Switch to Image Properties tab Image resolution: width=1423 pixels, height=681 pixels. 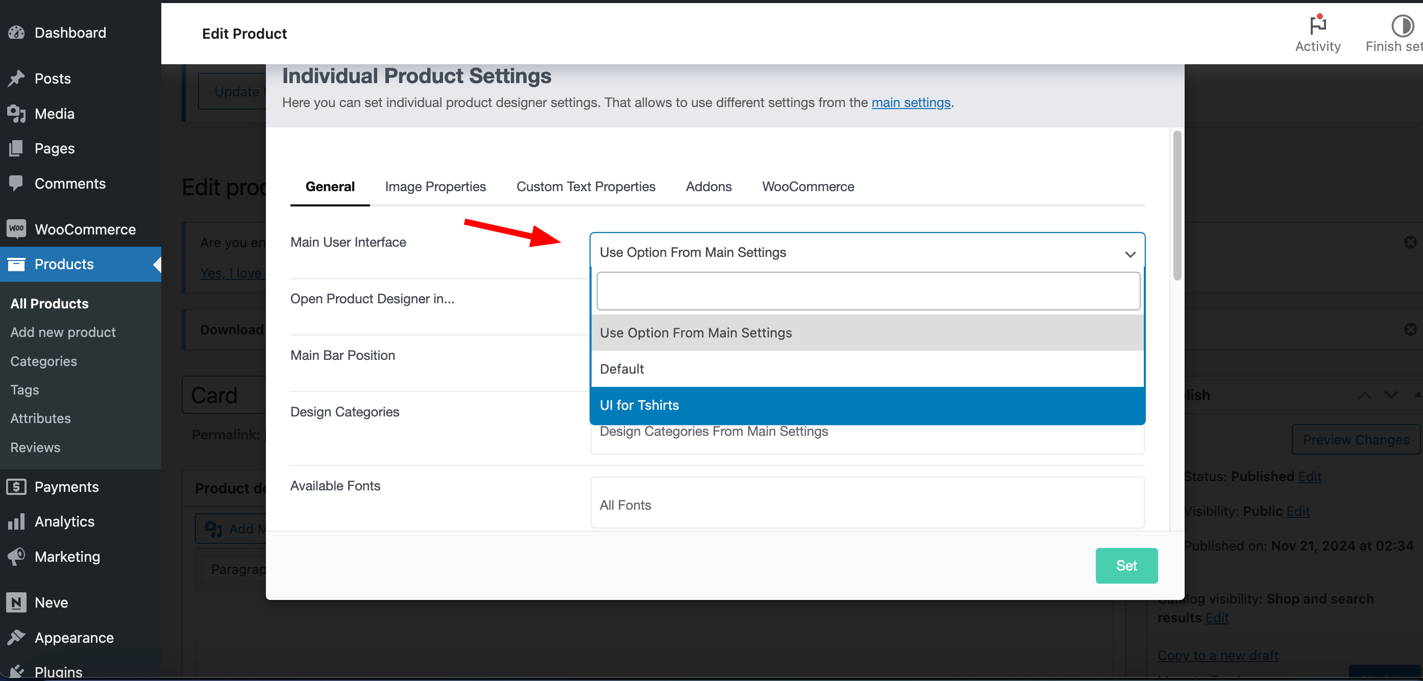[435, 187]
